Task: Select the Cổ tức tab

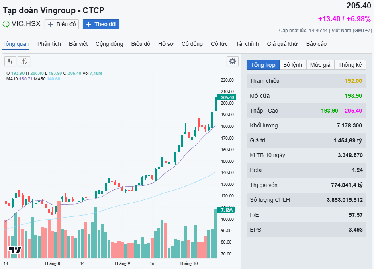Action: point(219,44)
